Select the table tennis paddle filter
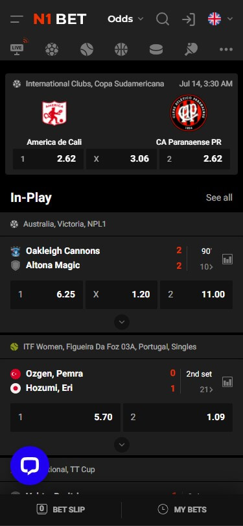This screenshot has width=243, height=526. pos(191,49)
